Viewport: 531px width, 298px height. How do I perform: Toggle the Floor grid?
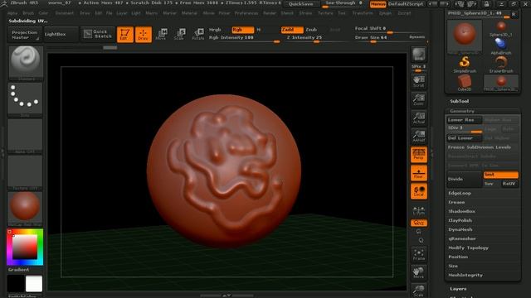[x=419, y=173]
